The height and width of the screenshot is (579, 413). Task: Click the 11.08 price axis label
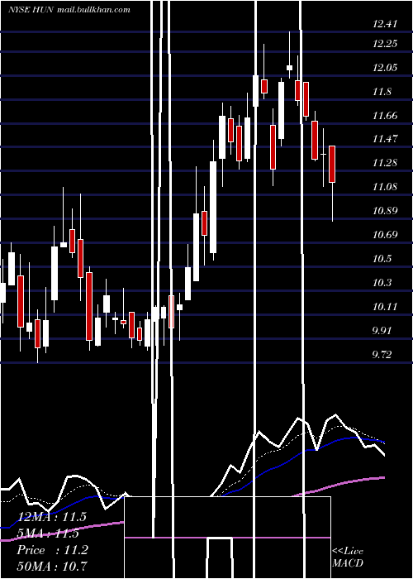(x=385, y=186)
